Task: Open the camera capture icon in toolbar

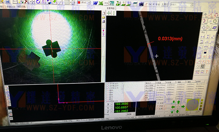Action: pyautogui.click(x=141, y=4)
